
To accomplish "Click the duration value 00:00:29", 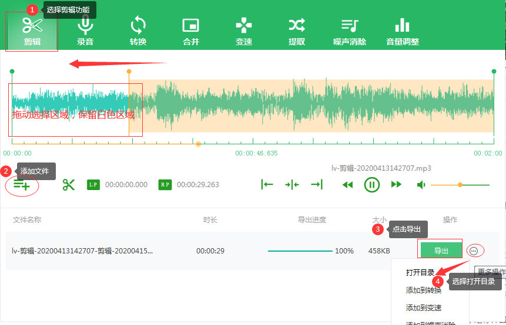I will [210, 251].
